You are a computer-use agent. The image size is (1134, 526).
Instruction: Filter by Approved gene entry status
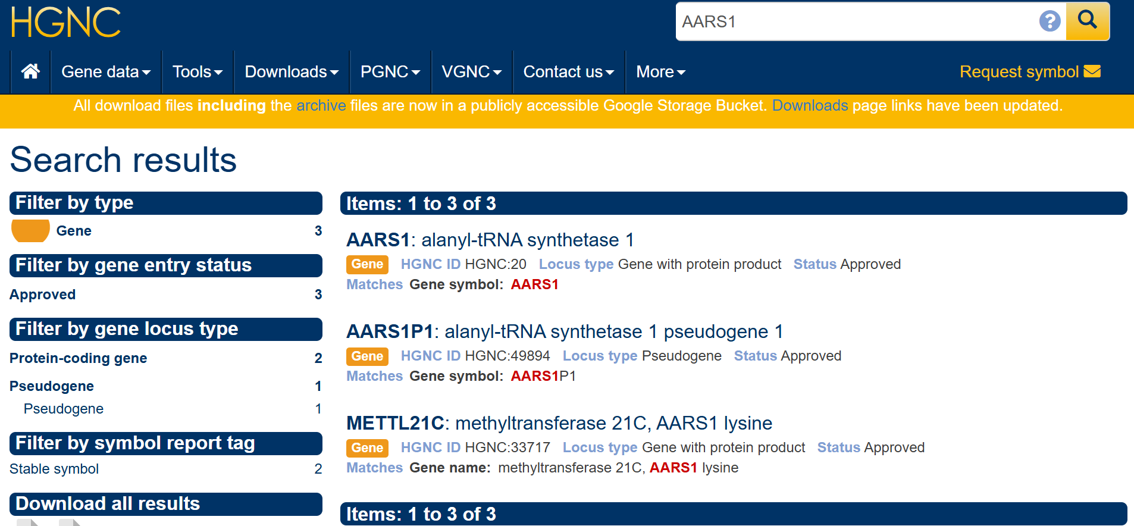point(42,295)
